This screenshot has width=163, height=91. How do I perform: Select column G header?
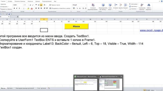(44, 19)
